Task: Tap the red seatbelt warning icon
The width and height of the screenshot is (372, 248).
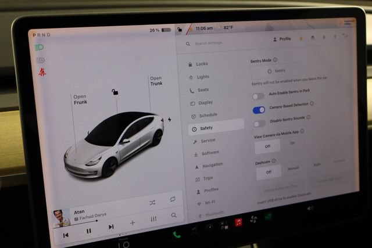Action: pyautogui.click(x=42, y=72)
